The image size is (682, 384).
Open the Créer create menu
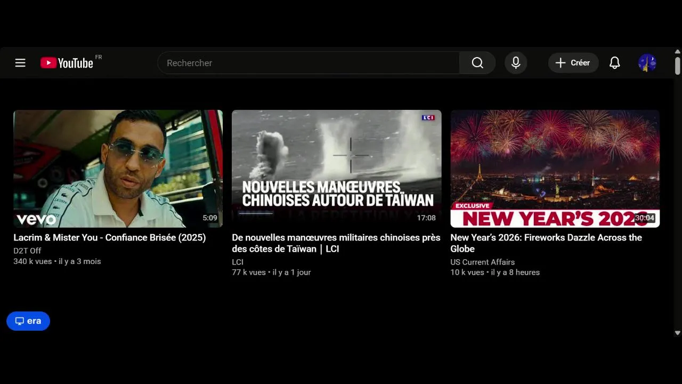(573, 63)
